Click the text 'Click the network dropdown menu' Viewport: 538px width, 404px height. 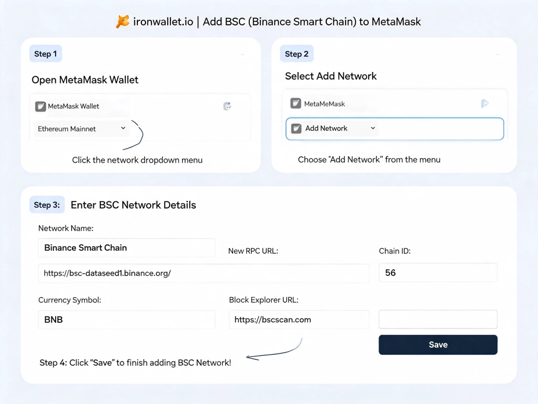point(137,160)
